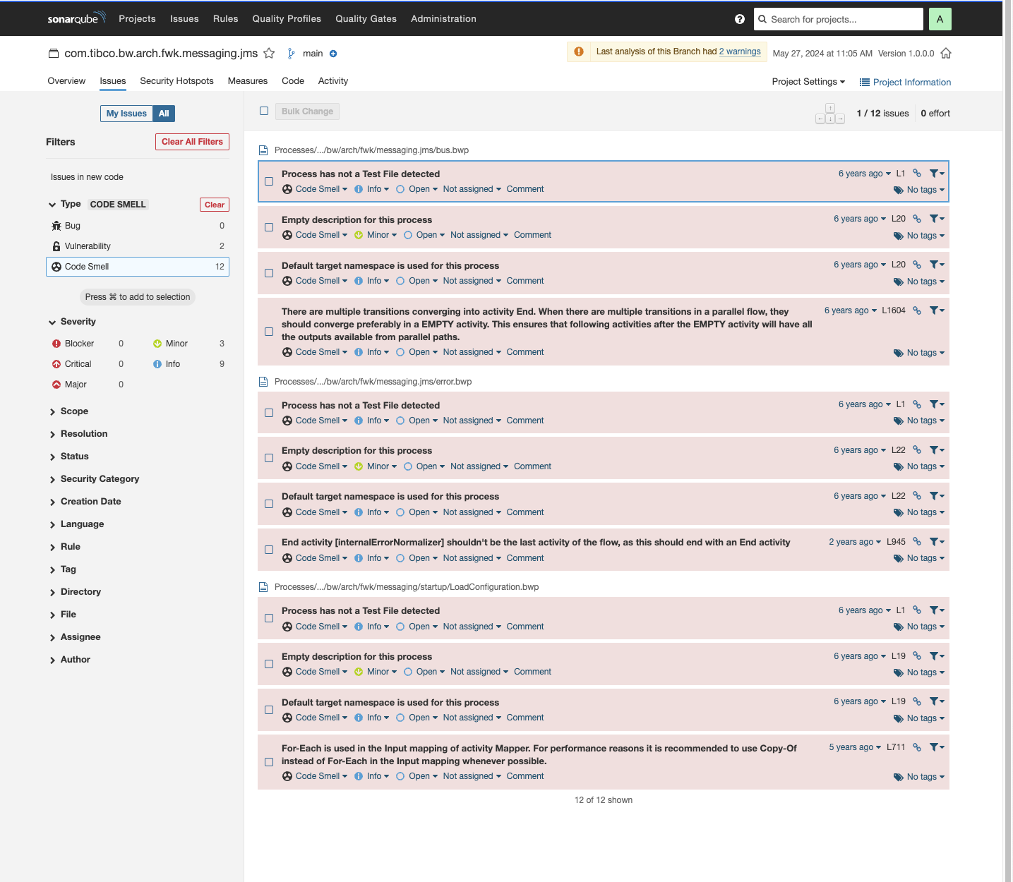
Task: Click the file icon beside bus.bwp path
Action: (263, 150)
